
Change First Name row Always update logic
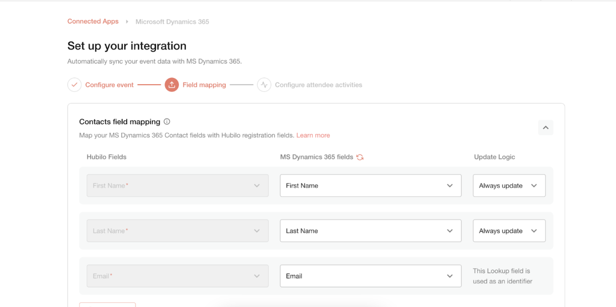[x=509, y=186]
